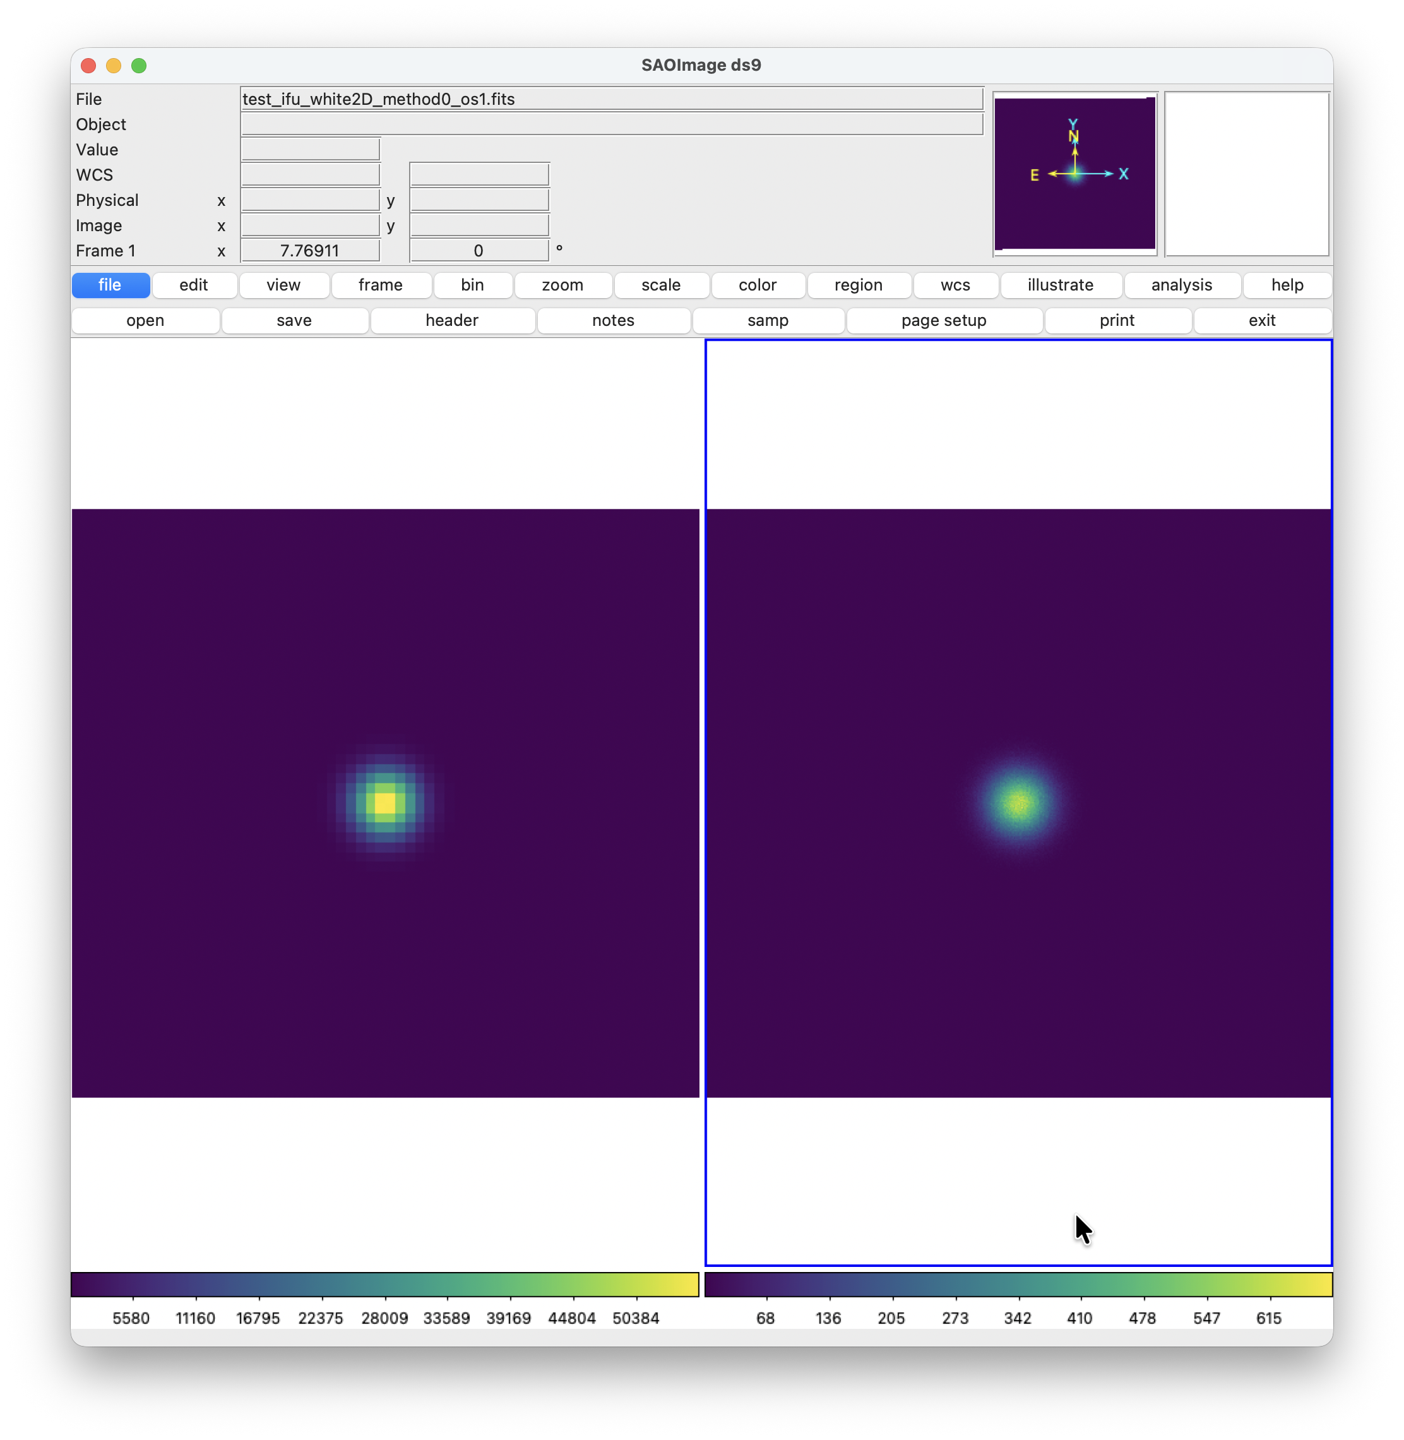The width and height of the screenshot is (1404, 1440).
Task: Select the frame button in button bar
Action: point(380,285)
